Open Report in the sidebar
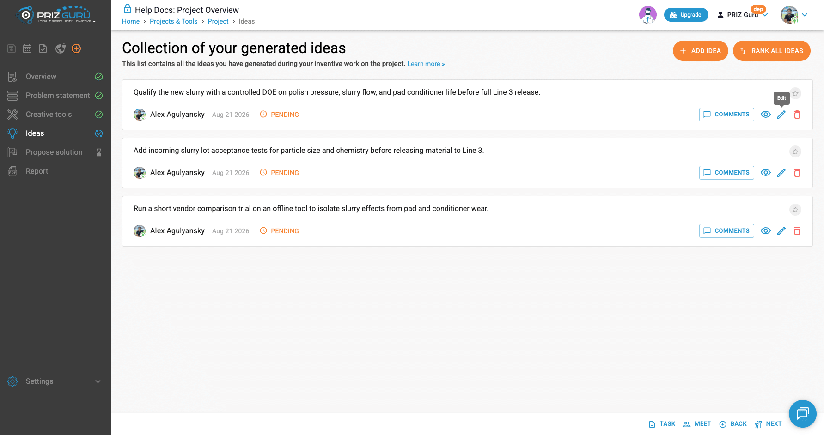This screenshot has width=824, height=435. 55,171
